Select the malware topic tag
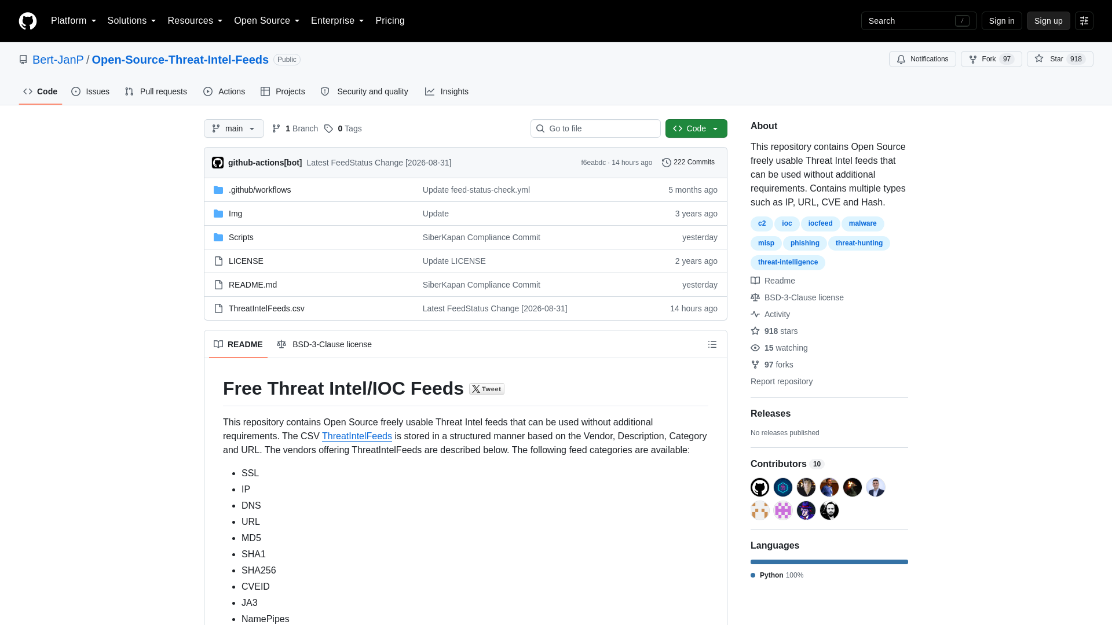Image resolution: width=1112 pixels, height=625 pixels. click(x=863, y=223)
